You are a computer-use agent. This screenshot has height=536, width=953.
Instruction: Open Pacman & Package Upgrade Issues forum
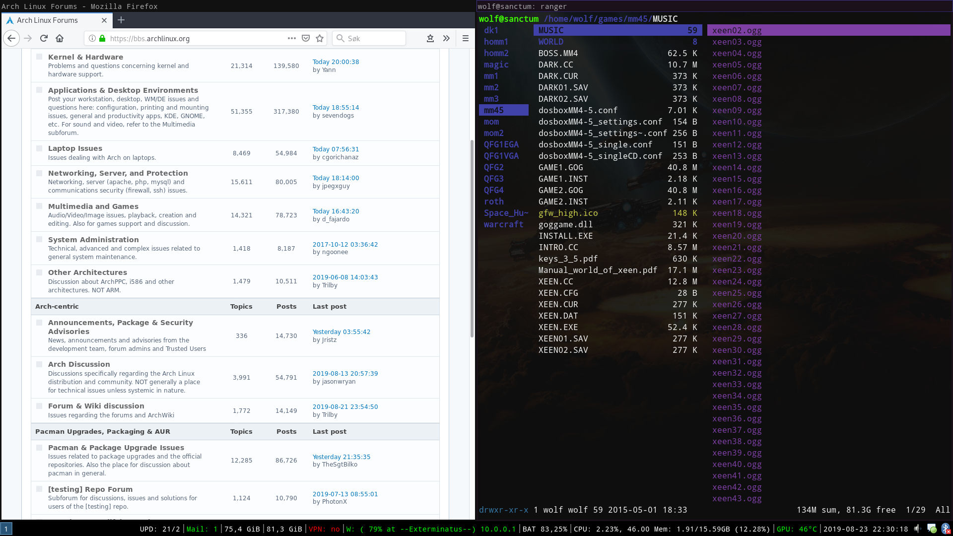[x=116, y=448]
